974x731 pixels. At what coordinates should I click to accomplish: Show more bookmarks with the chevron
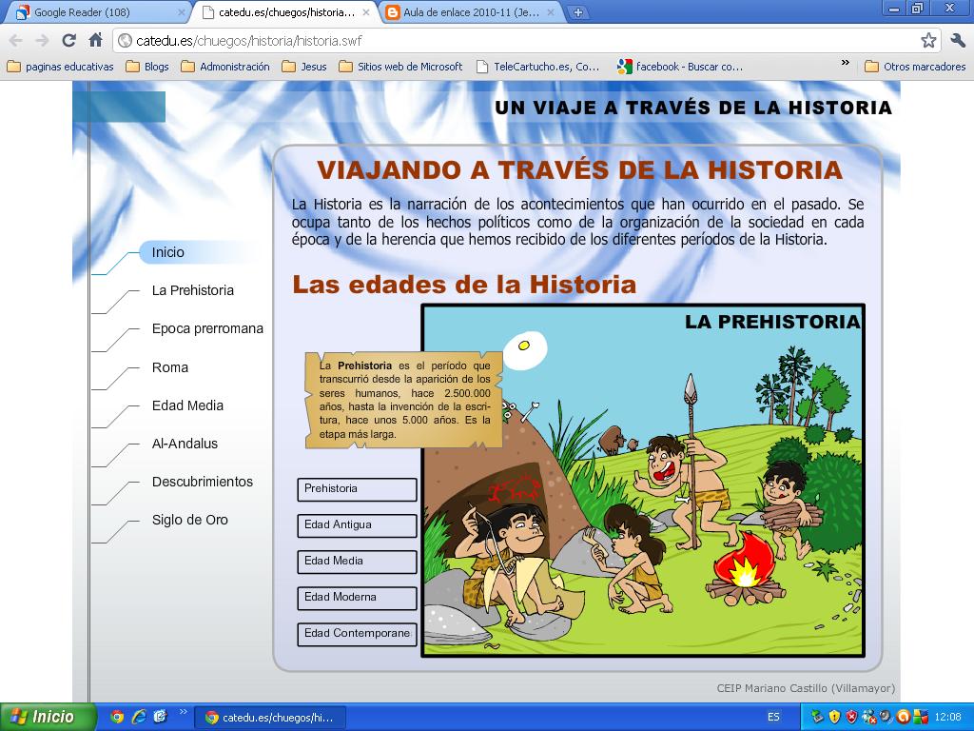tap(845, 63)
